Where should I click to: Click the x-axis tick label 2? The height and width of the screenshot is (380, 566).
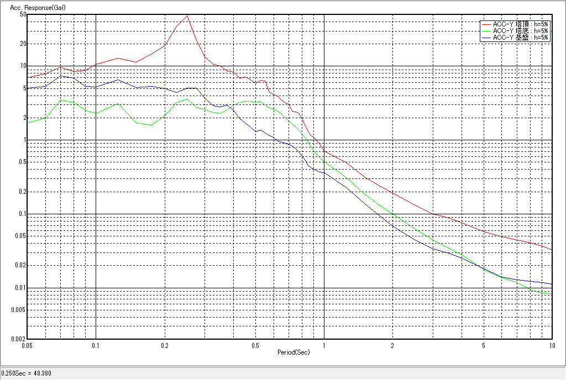[392, 346]
